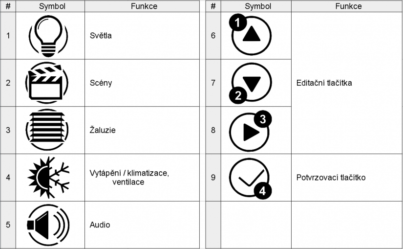403x249 pixels.
Task: Click the 'Editační tlačítka' label
Action: (324, 83)
